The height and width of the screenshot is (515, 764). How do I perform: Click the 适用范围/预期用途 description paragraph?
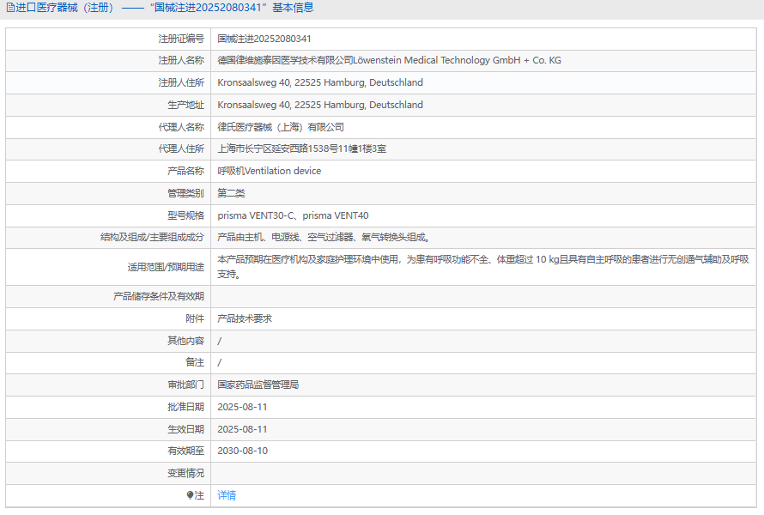(x=482, y=266)
